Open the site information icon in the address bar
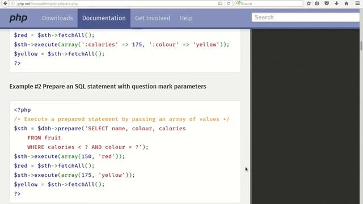The image size is (363, 204). (12, 3)
